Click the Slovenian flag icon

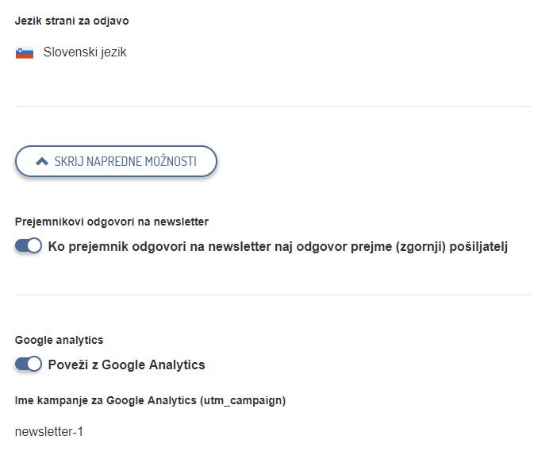[25, 53]
